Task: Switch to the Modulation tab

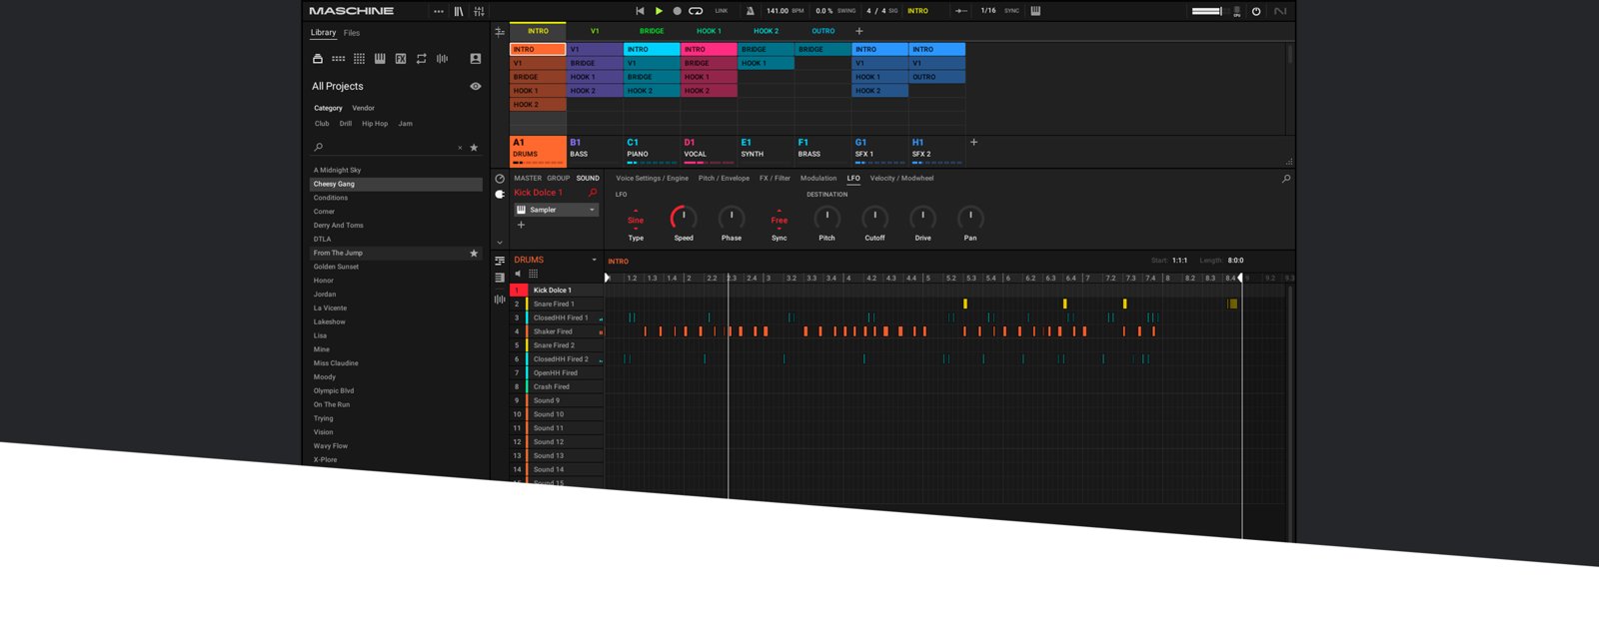Action: pos(817,179)
